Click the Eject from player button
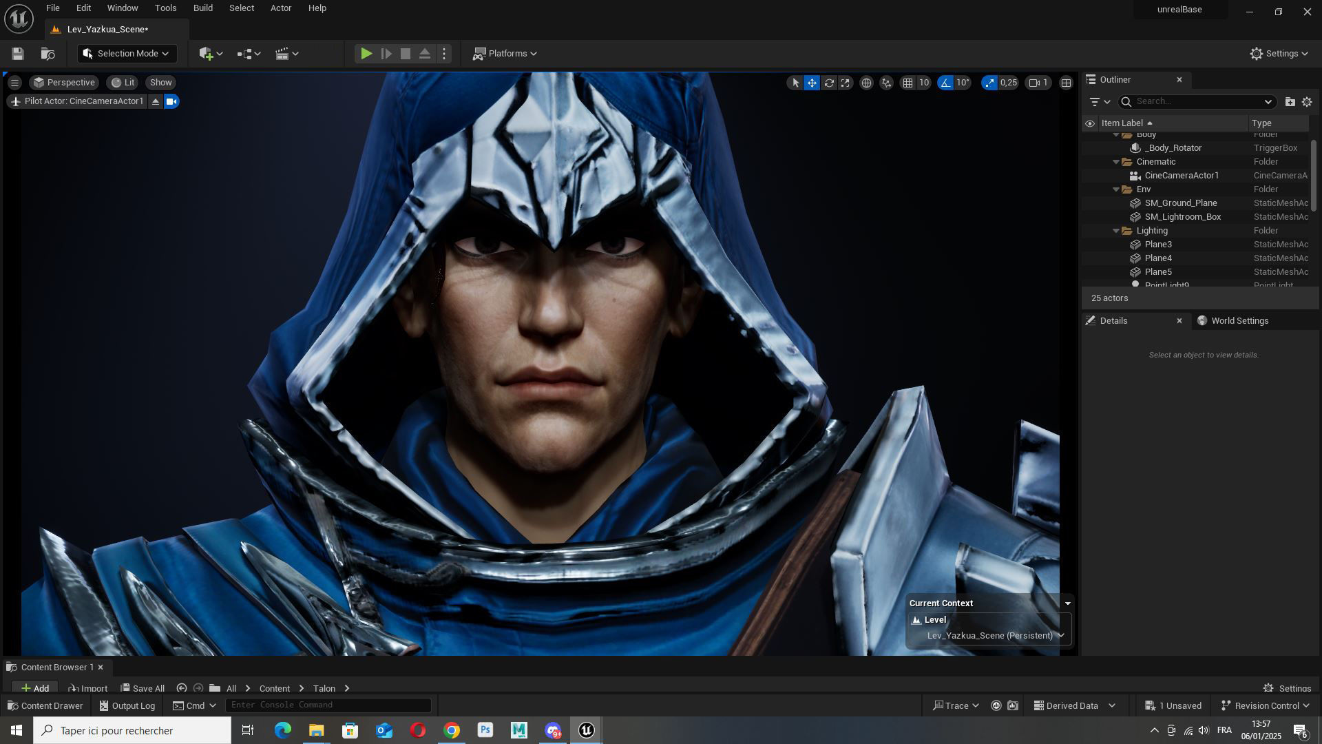Screen dimensions: 1322x744 pyautogui.click(x=425, y=54)
